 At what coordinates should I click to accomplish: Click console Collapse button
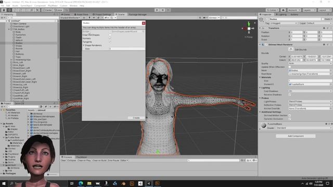click(x=71, y=161)
